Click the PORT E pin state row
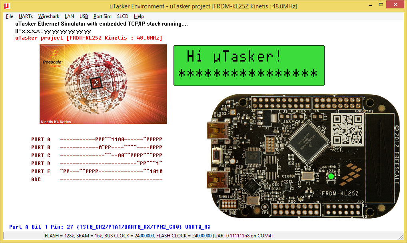This screenshot has width=407, height=243. (x=111, y=171)
